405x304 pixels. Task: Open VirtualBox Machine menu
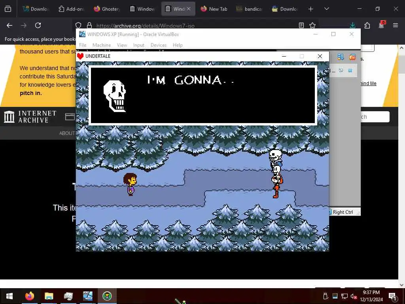click(102, 45)
